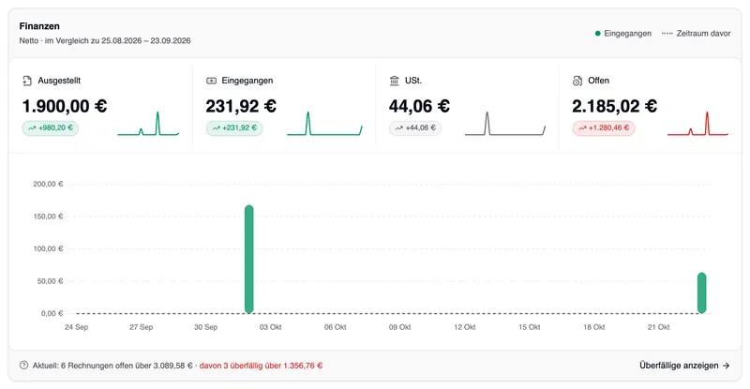
Task: Click the dashed Zeitraum davor legend marker
Action: click(x=667, y=34)
